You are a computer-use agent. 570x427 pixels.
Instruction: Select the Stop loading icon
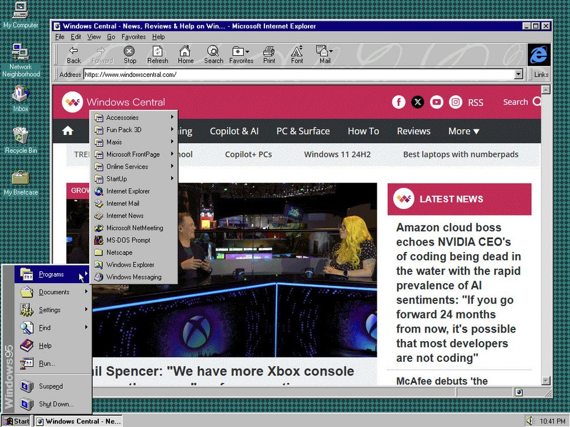[129, 55]
